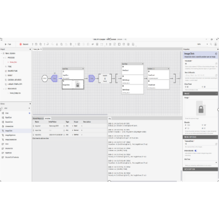The width and height of the screenshot is (219, 219).
Task: Close the open process tab above the canvas
Action: [x=41, y=49]
